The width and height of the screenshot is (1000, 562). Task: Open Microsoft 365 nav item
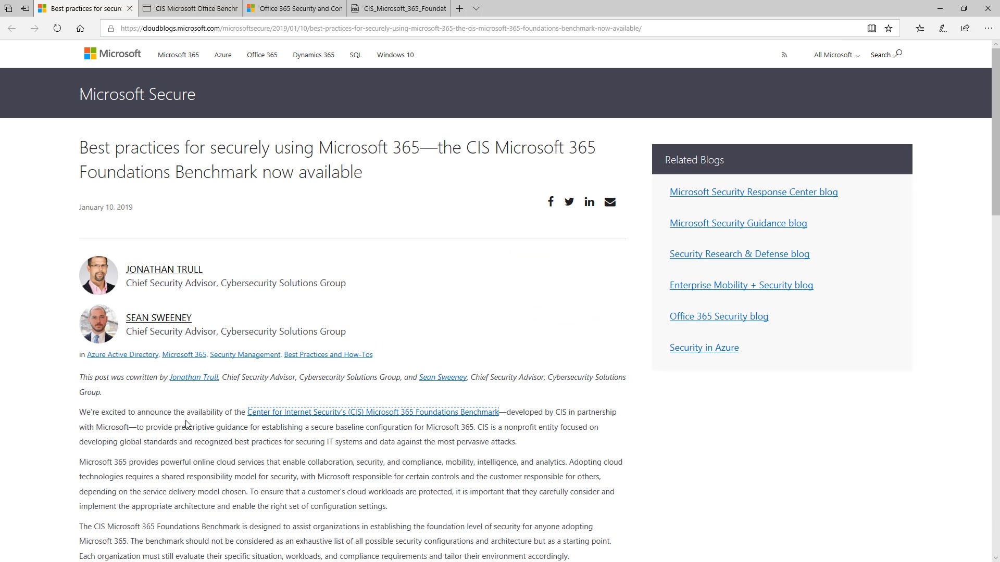pyautogui.click(x=178, y=55)
